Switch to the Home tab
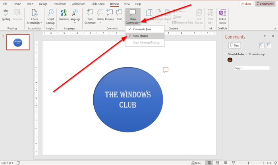The width and height of the screenshot is (278, 165). click(x=17, y=4)
